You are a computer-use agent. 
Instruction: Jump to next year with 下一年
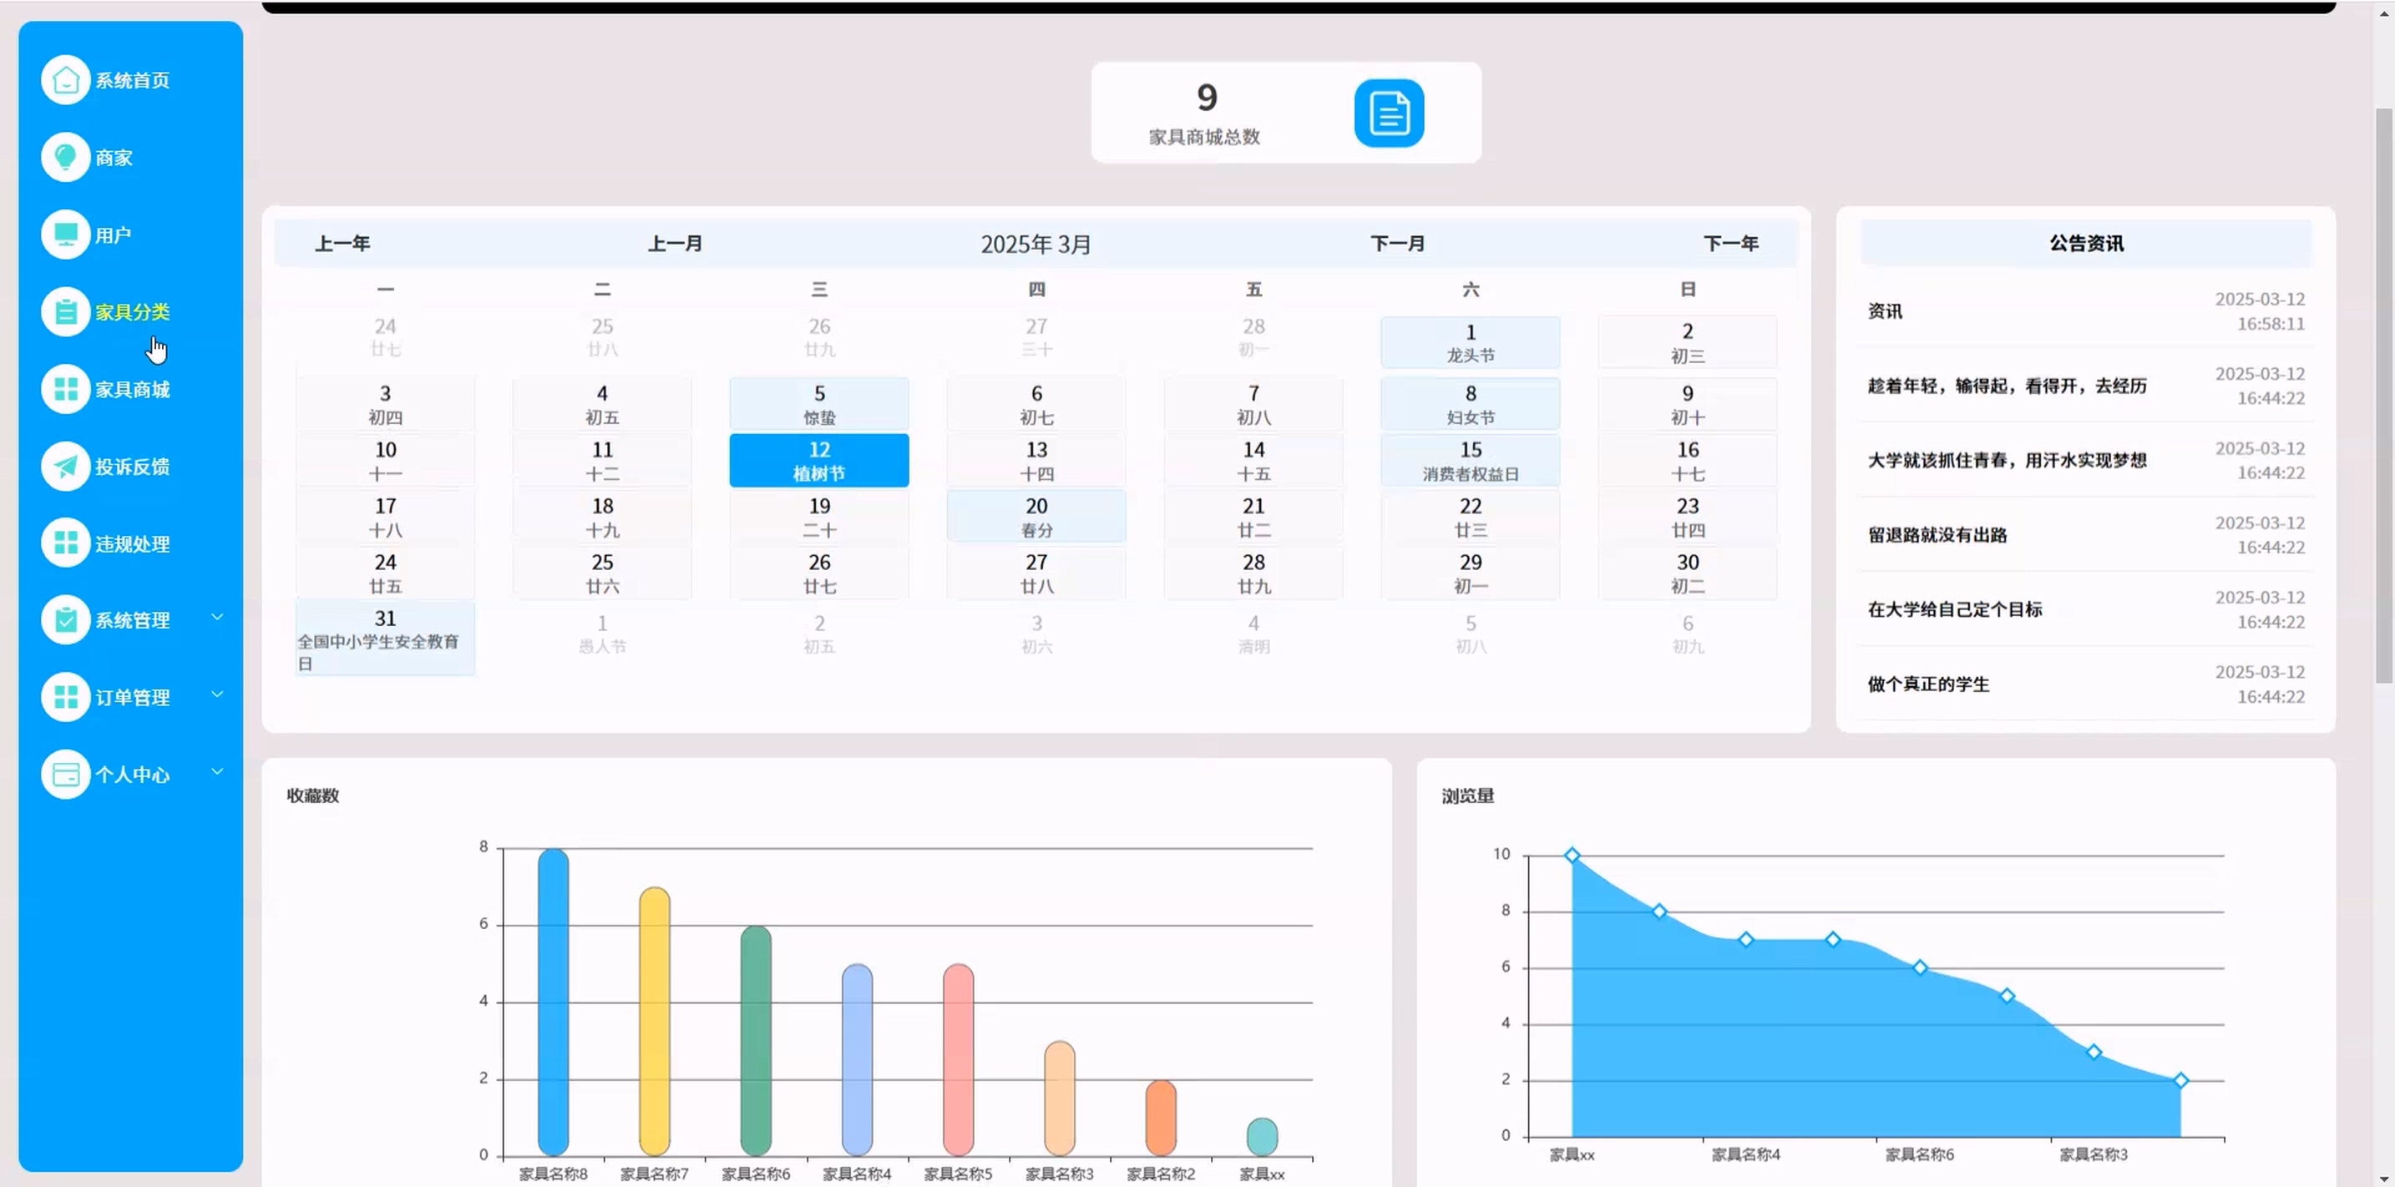click(1730, 244)
